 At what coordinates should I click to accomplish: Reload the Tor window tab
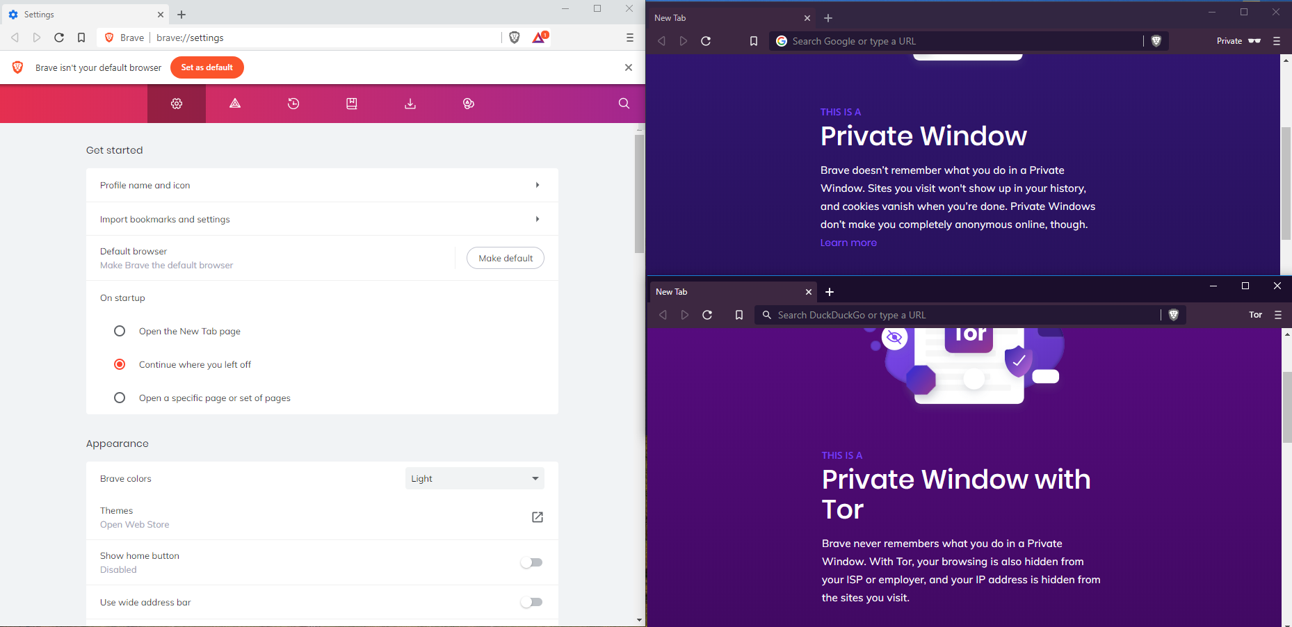(707, 315)
